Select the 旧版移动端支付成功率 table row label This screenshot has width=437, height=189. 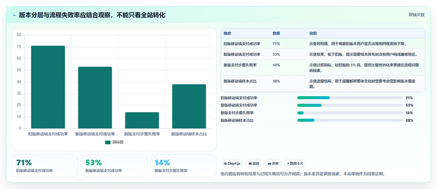pyautogui.click(x=242, y=44)
